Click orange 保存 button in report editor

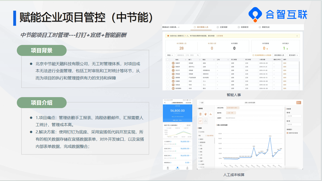click(x=299, y=102)
